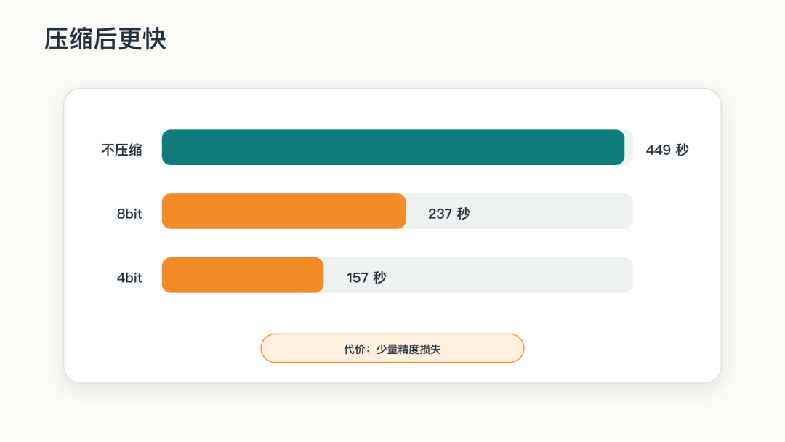Click the 4bit row label
The height and width of the screenshot is (442, 785).
129,277
